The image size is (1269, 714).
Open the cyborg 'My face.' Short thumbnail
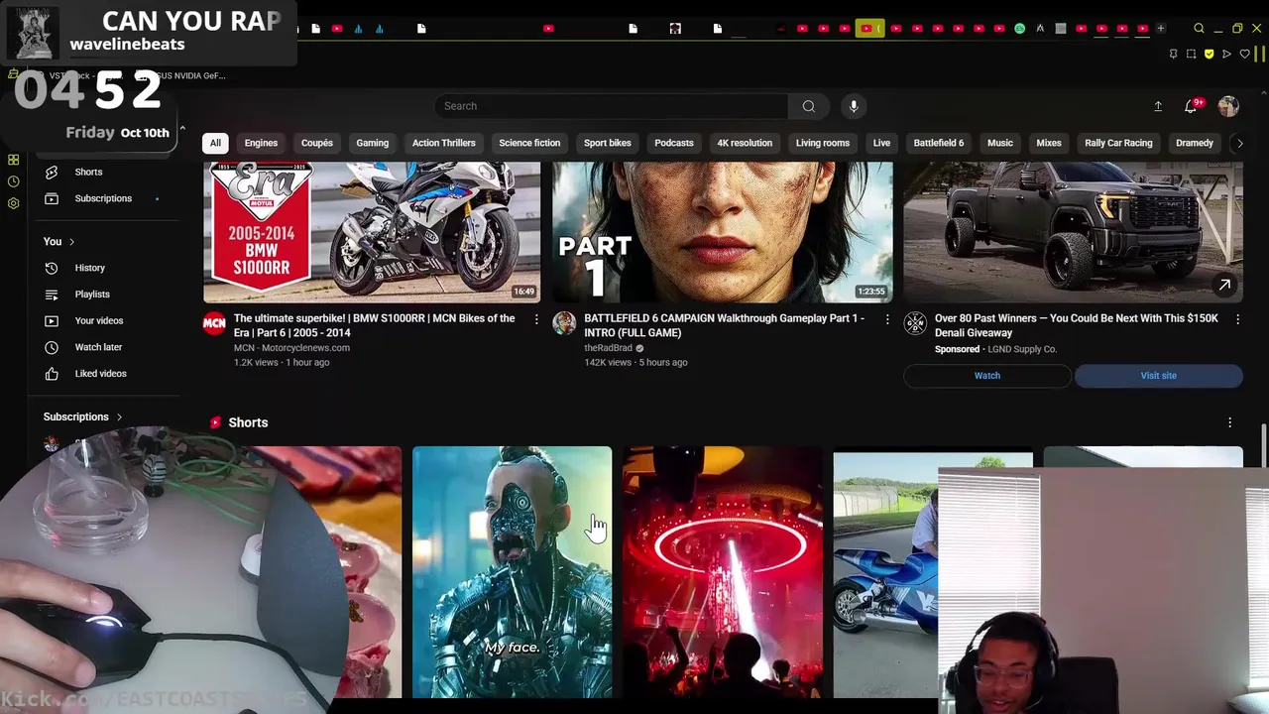pos(513,572)
